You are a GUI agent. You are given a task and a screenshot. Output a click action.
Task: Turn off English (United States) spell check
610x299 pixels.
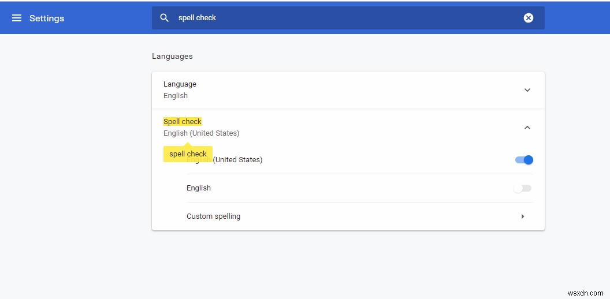pyautogui.click(x=523, y=160)
